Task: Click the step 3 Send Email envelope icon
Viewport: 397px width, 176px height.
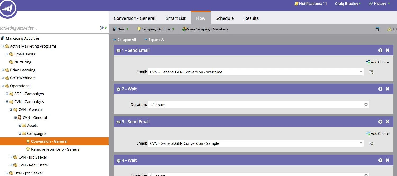Action: point(119,122)
